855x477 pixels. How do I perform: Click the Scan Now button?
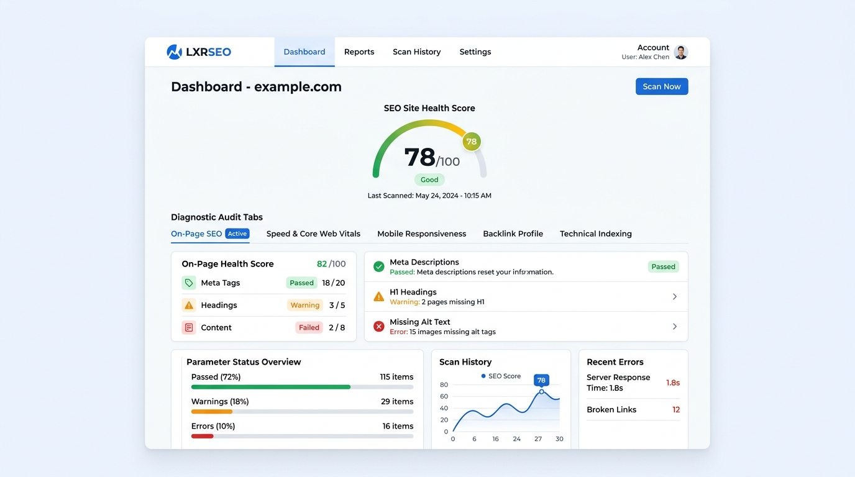662,86
